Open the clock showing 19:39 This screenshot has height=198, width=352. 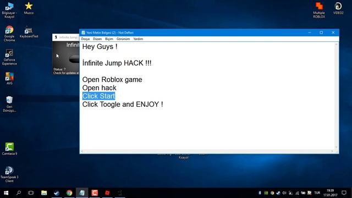pos(330,193)
